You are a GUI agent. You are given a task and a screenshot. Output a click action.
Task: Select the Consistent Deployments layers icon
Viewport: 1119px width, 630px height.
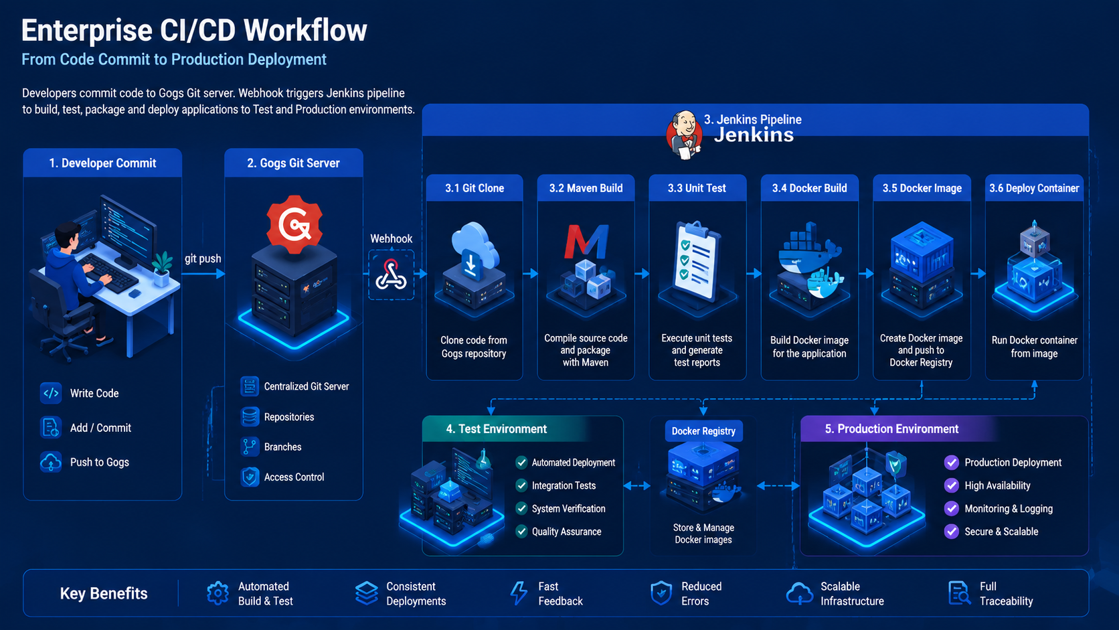pyautogui.click(x=367, y=593)
